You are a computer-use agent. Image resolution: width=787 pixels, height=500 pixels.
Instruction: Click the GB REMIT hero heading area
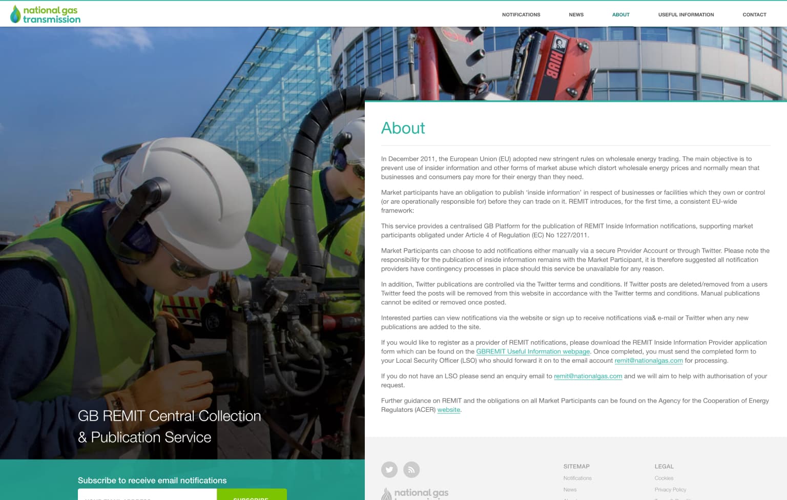(169, 426)
